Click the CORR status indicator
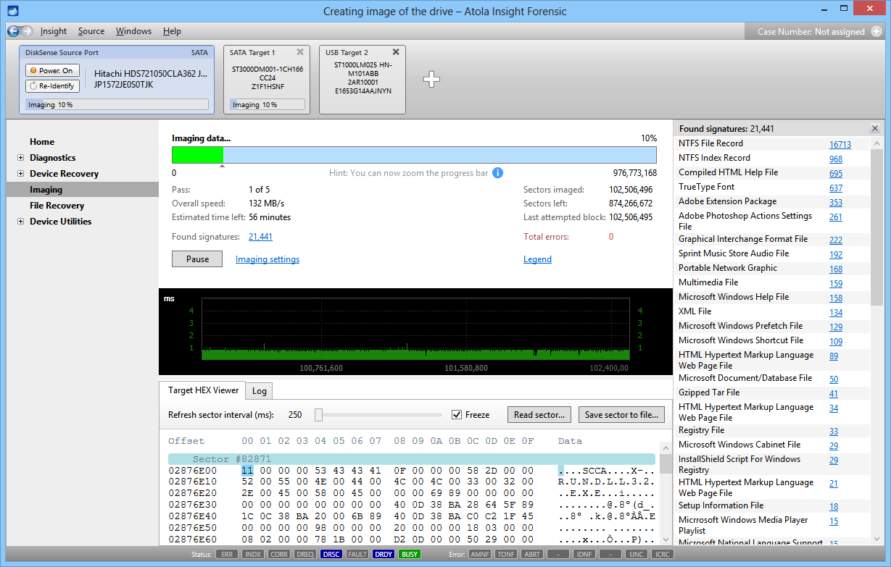This screenshot has width=891, height=567. 280,554
